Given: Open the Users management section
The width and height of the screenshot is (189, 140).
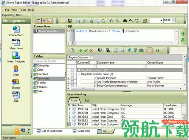Looking at the screenshot, I should pyautogui.click(x=16, y=70).
